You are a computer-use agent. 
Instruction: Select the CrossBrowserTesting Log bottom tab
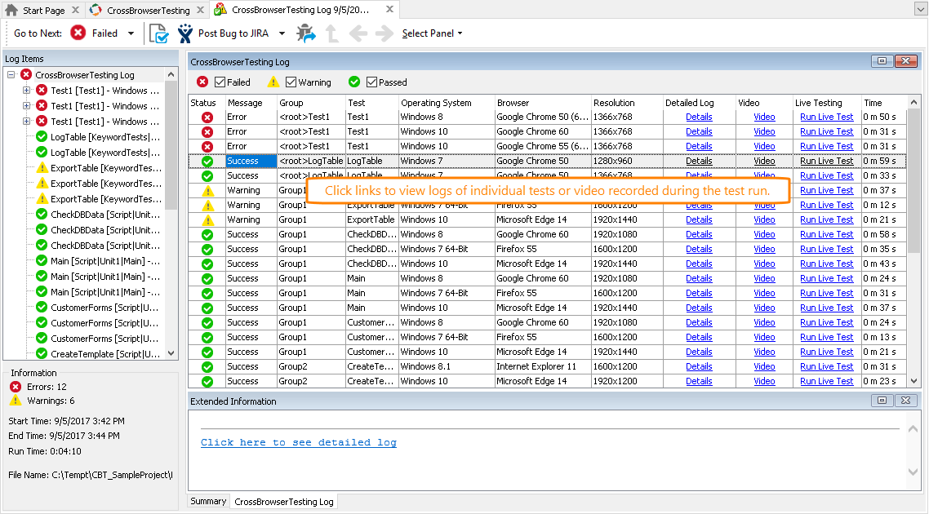point(284,502)
